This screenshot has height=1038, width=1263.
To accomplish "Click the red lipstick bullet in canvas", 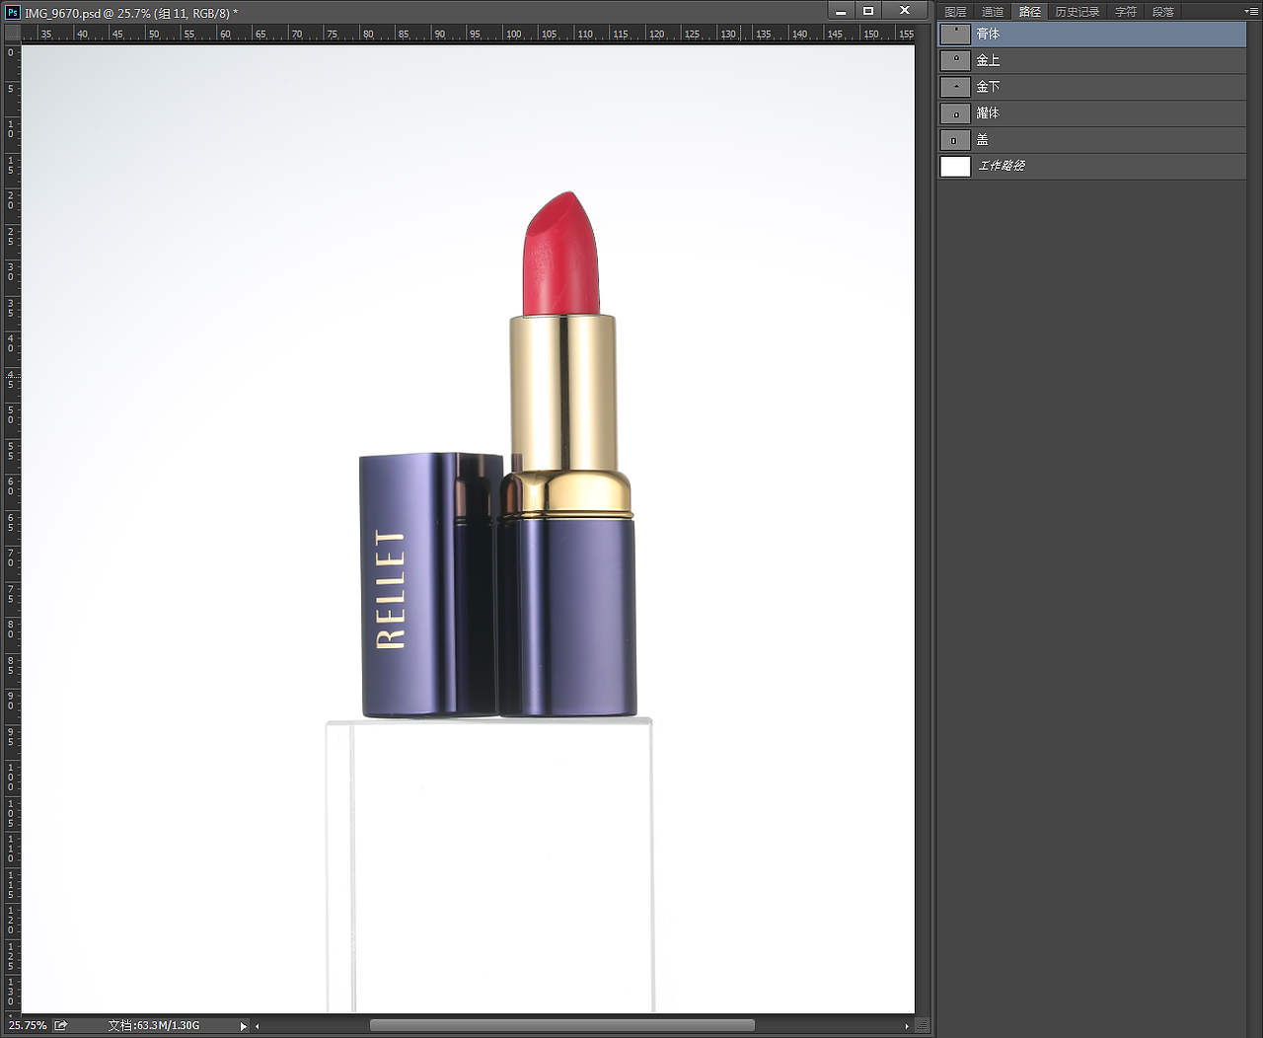I will click(561, 254).
